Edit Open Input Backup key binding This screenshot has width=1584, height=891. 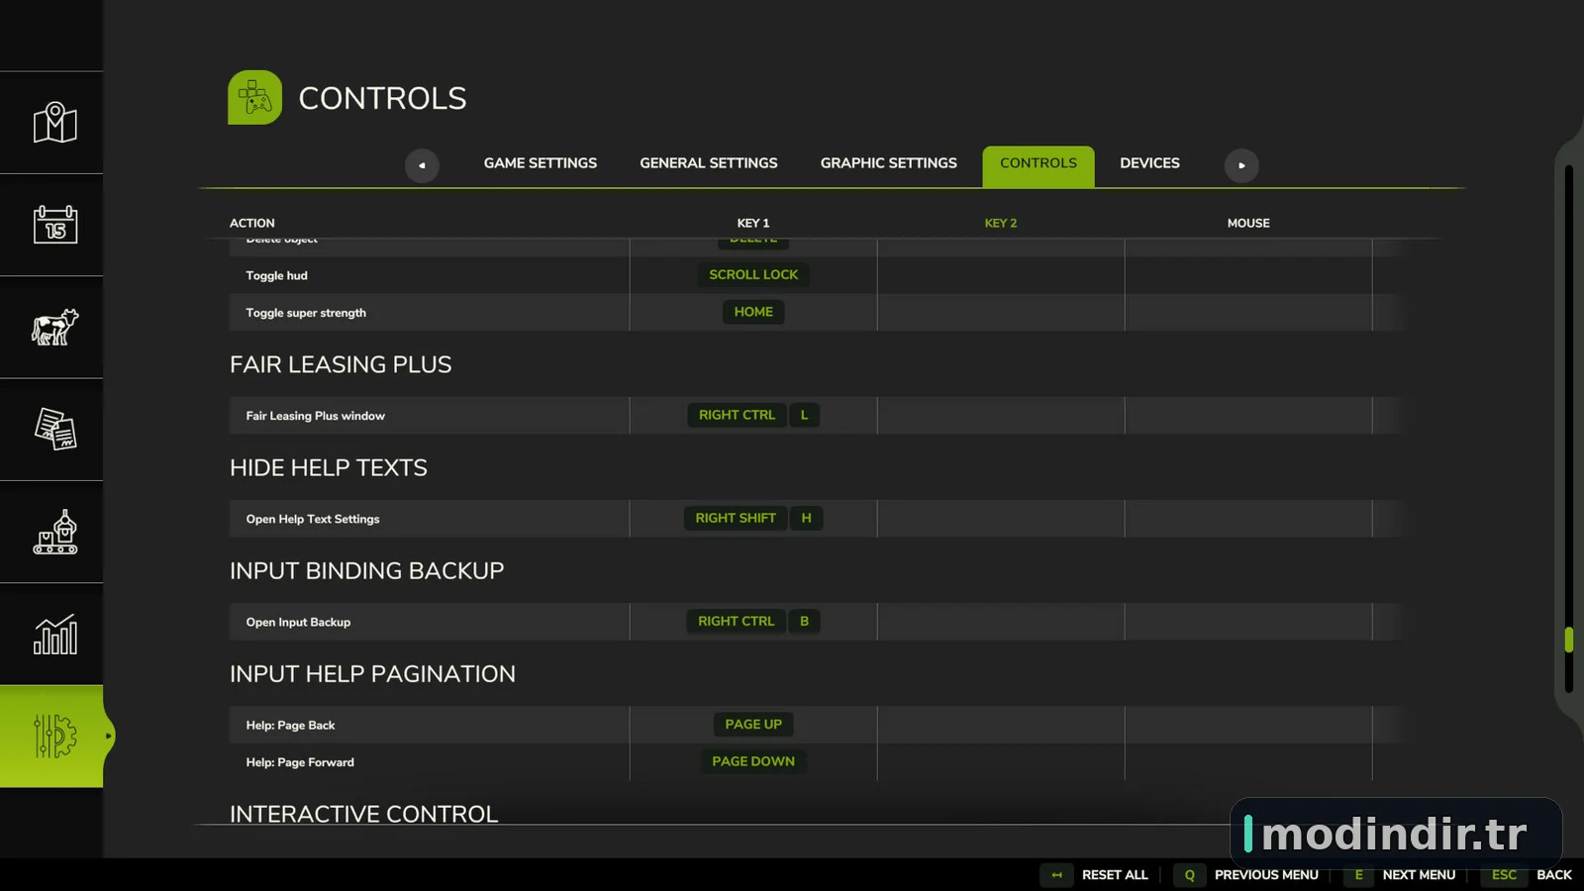(753, 621)
